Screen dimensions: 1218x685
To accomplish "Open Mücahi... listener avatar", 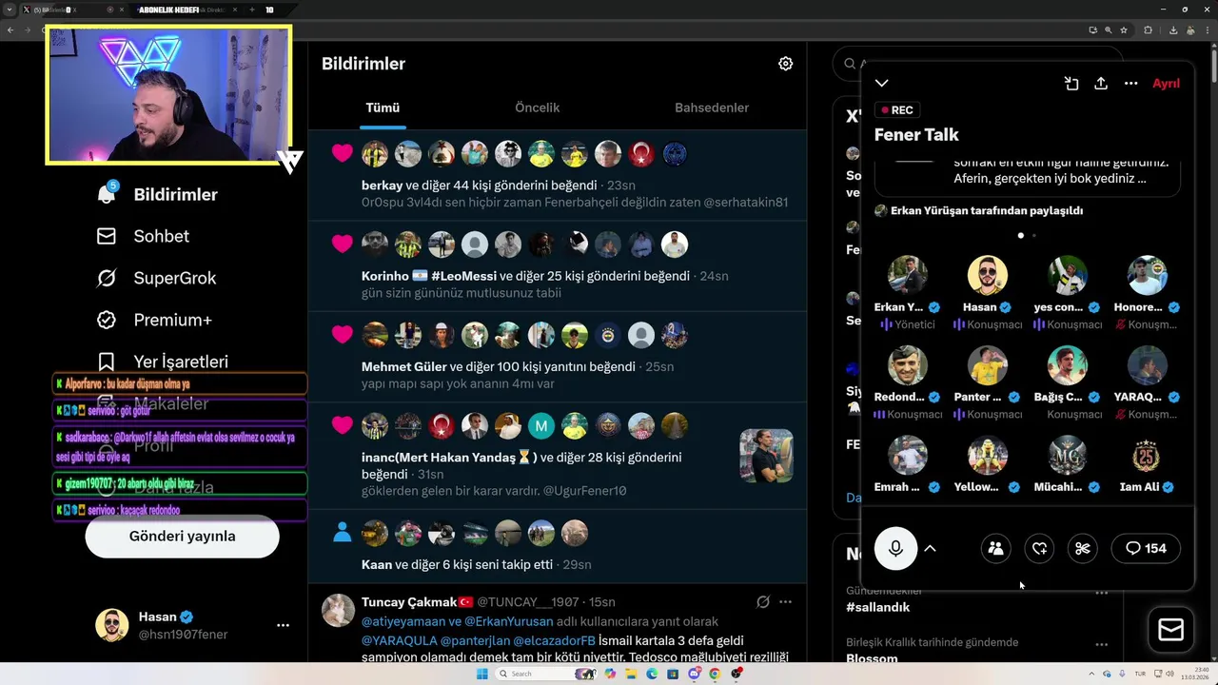I will click(1068, 456).
